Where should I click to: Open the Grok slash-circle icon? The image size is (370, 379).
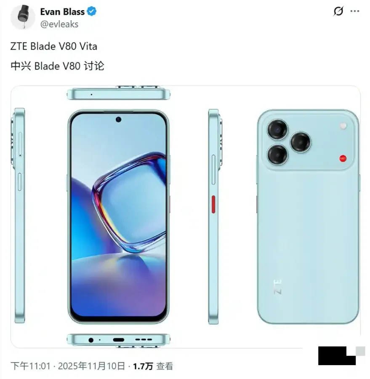338,11
